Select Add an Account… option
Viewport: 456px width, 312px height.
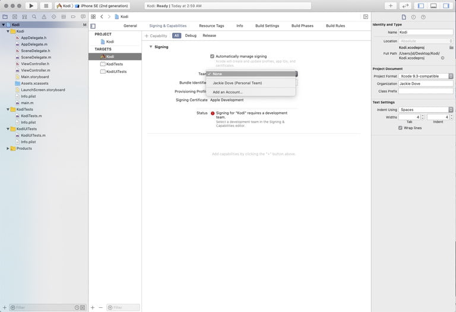click(x=227, y=92)
